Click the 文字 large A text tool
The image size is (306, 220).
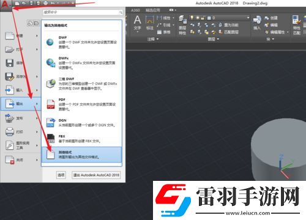(x=137, y=23)
